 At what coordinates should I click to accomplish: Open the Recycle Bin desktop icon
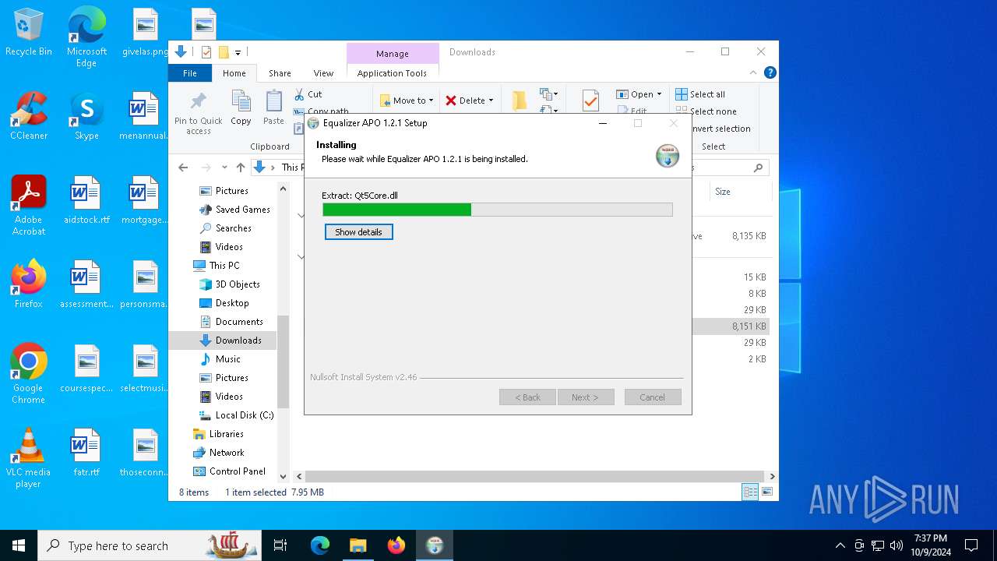29,33
